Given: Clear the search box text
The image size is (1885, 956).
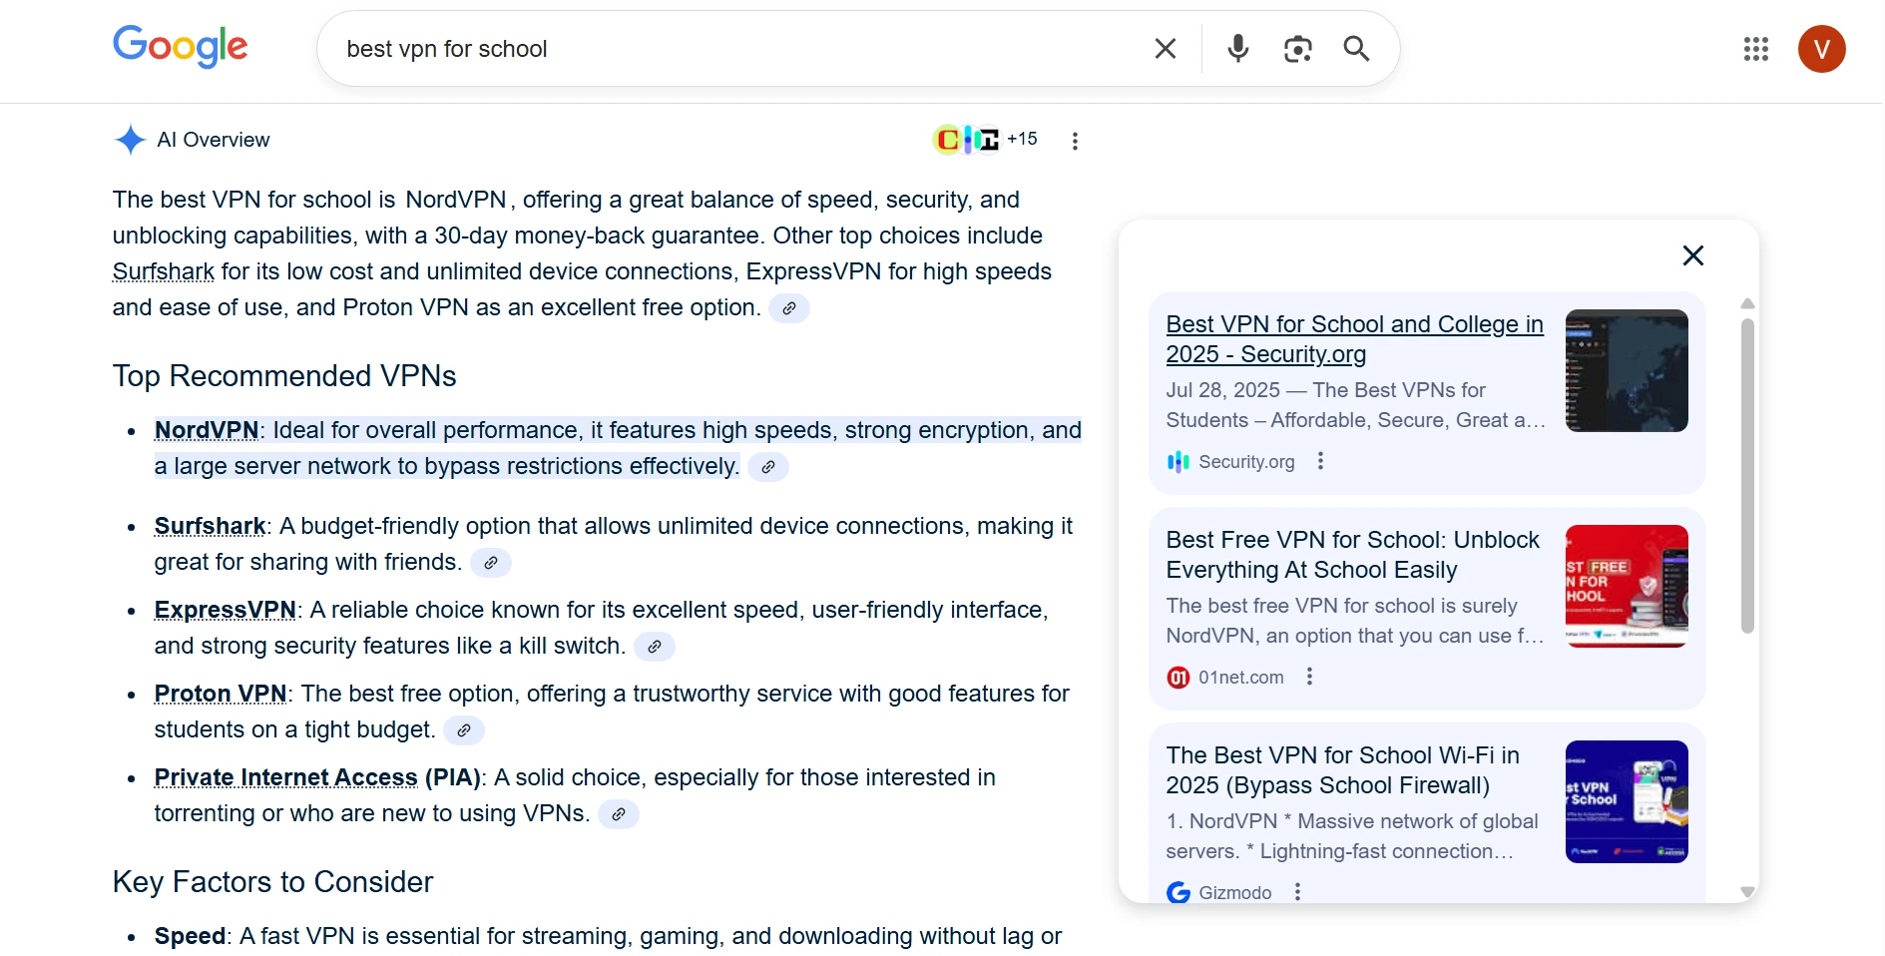Looking at the screenshot, I should (x=1165, y=49).
